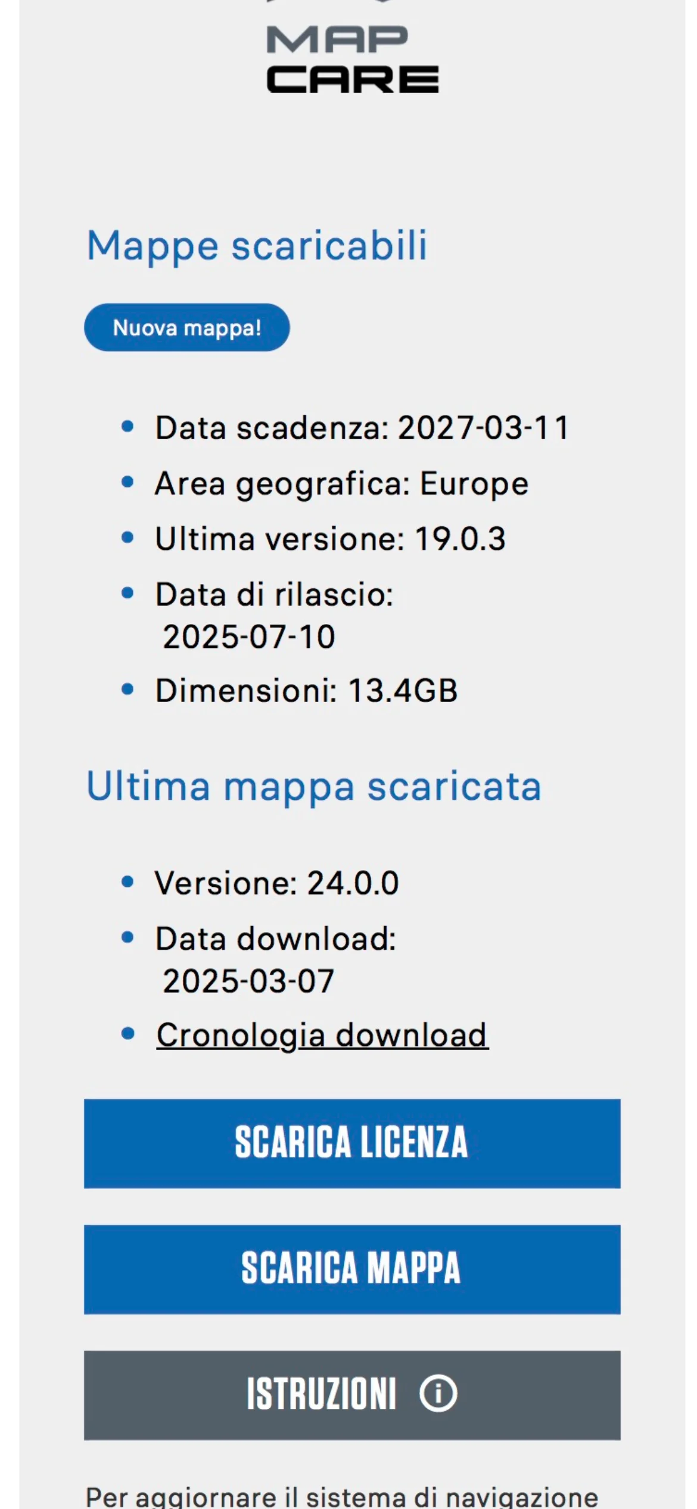Click the Dimensioni: 13.4GB entry

pos(307,690)
